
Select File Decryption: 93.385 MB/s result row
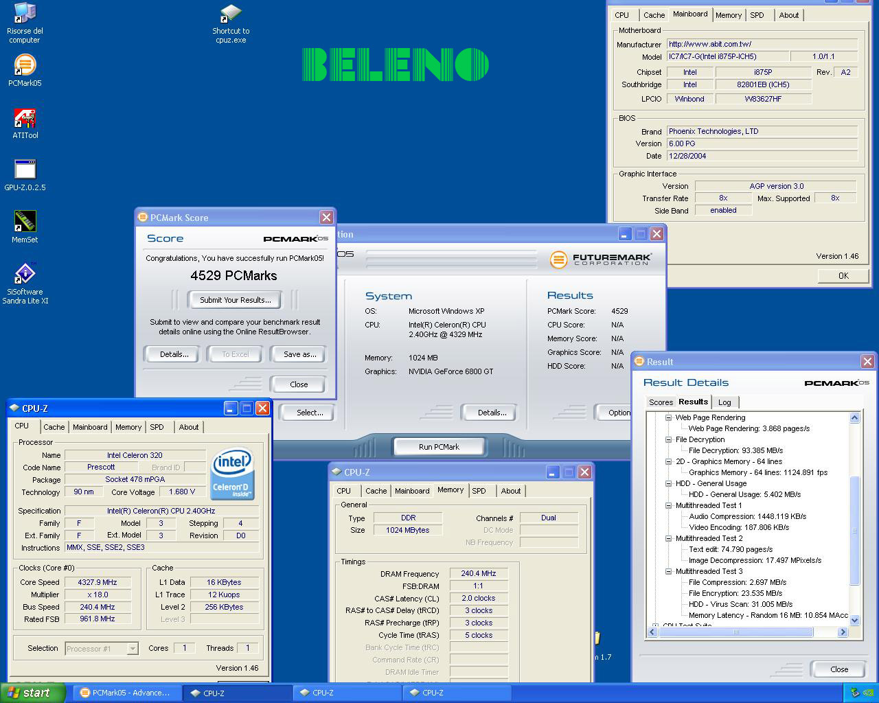click(x=735, y=450)
